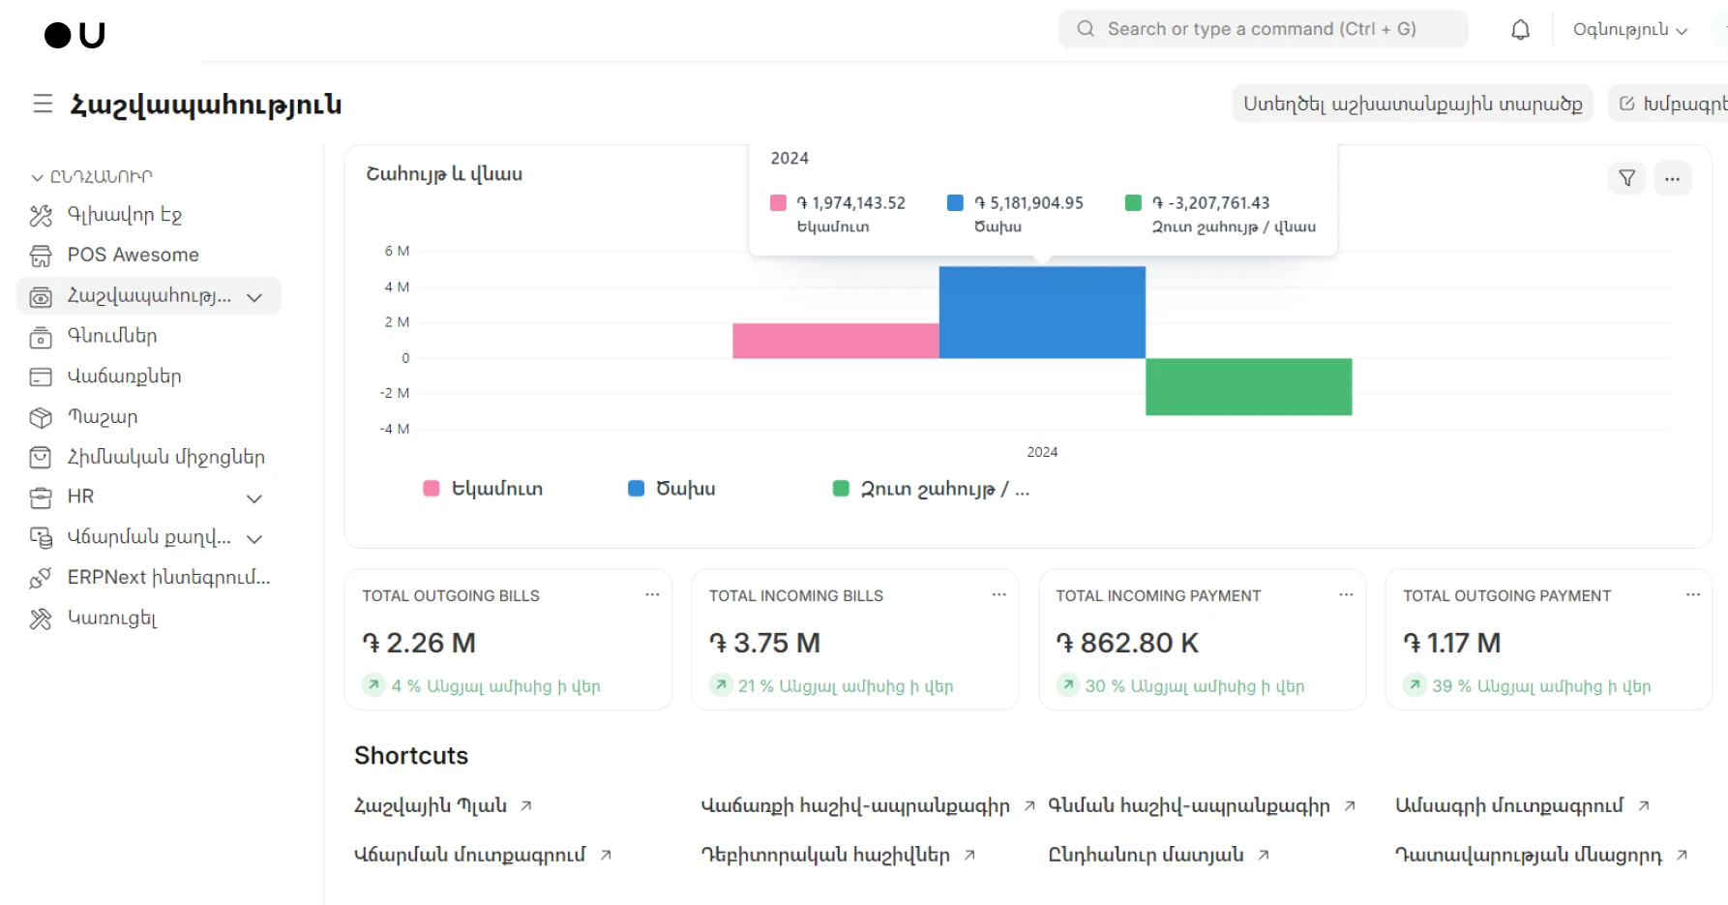Open Total Outgoing Payment card ellipsis menu
This screenshot has height=905, width=1728.
pos(1692,594)
